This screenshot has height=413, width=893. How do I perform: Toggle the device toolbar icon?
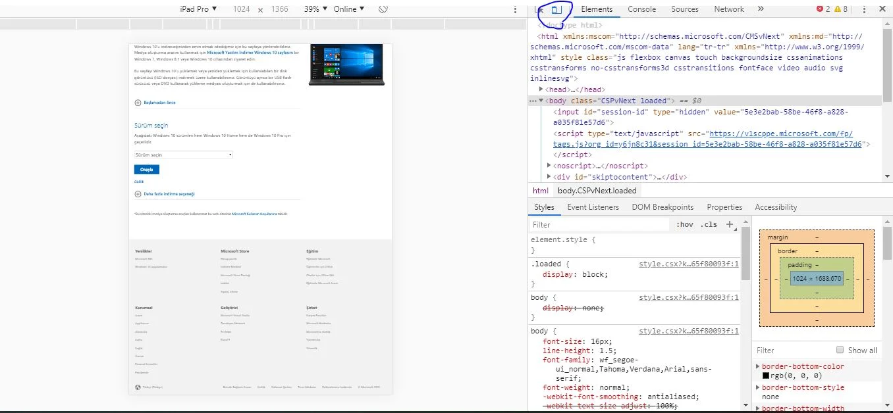[556, 9]
